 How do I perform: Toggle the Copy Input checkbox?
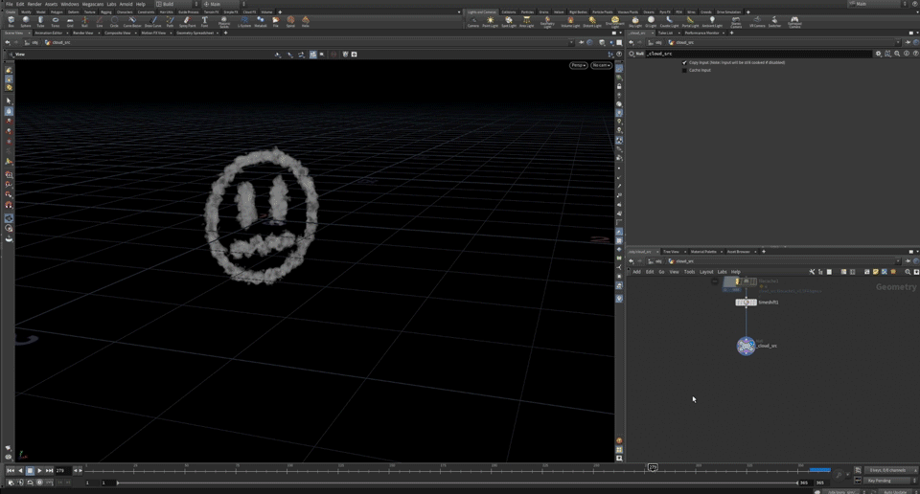point(684,62)
